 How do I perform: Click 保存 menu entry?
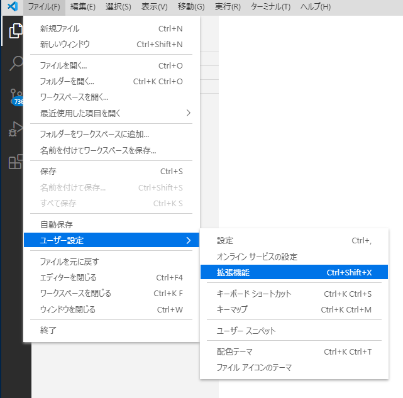coord(111,171)
